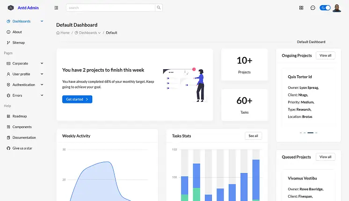
Task: Click View all for Queued Projects
Action: (x=326, y=157)
